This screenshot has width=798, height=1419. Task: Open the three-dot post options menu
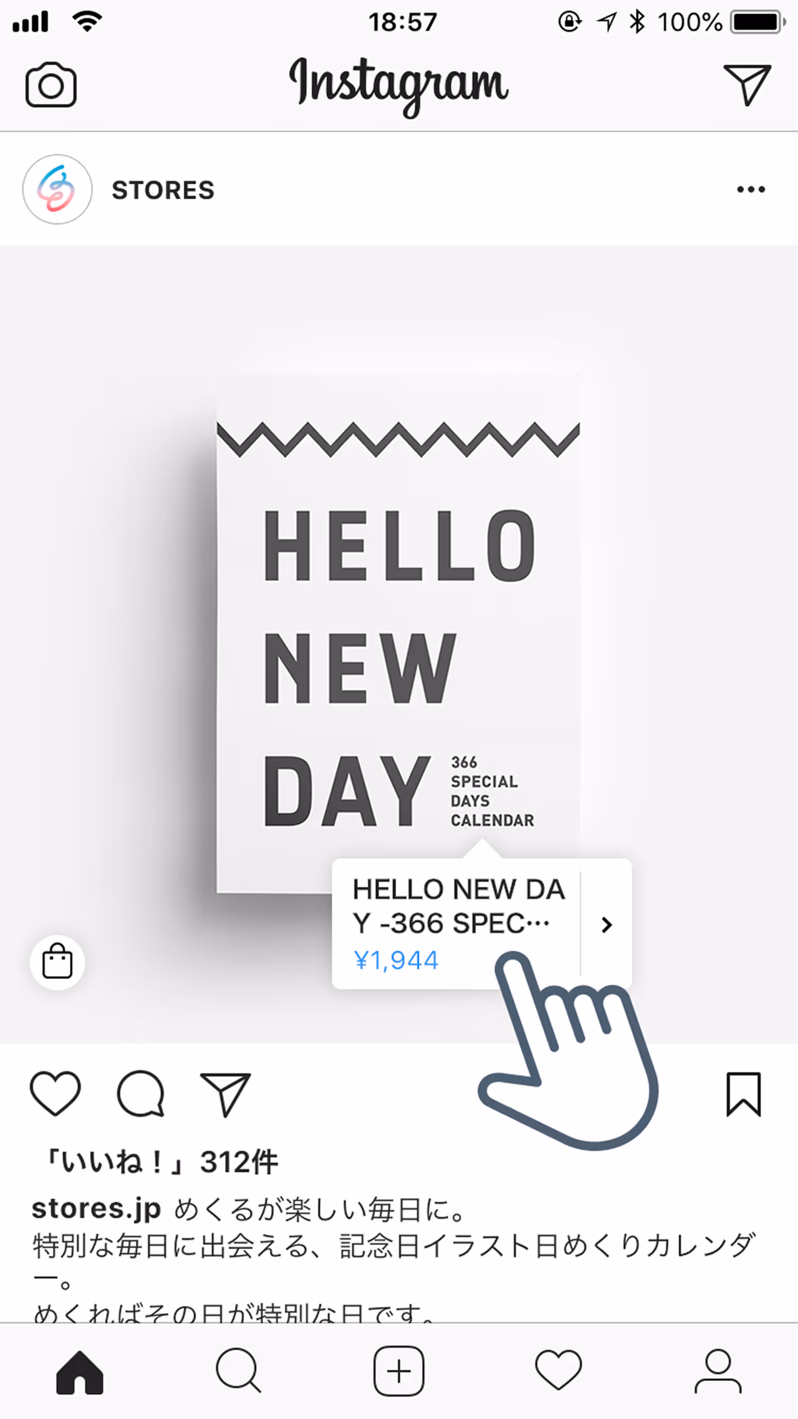click(751, 189)
